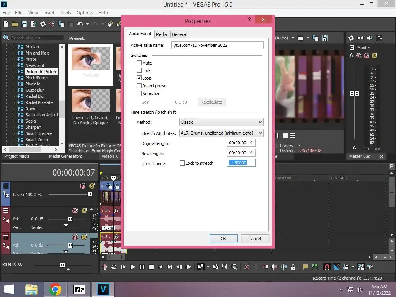Viewport: 396px width, 297px height.
Task: Enable Snapping magnet icon
Action: (327, 267)
